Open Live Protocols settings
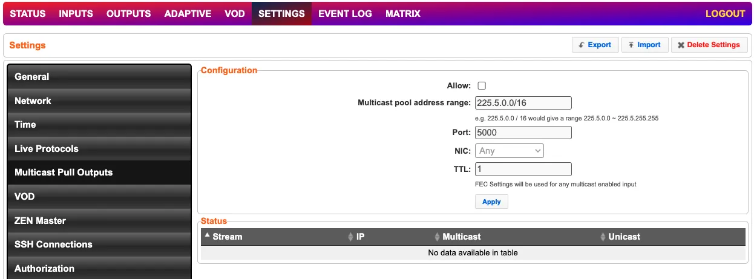 99,148
